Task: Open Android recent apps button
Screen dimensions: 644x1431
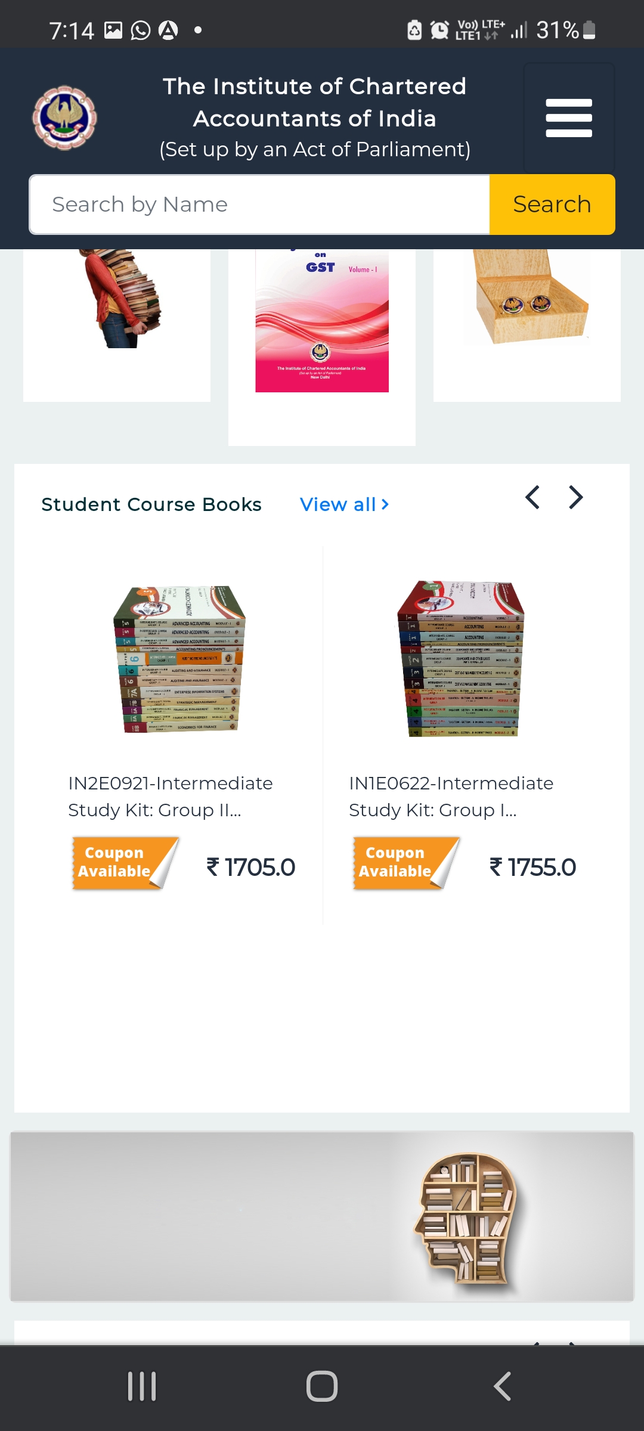Action: (x=142, y=1386)
